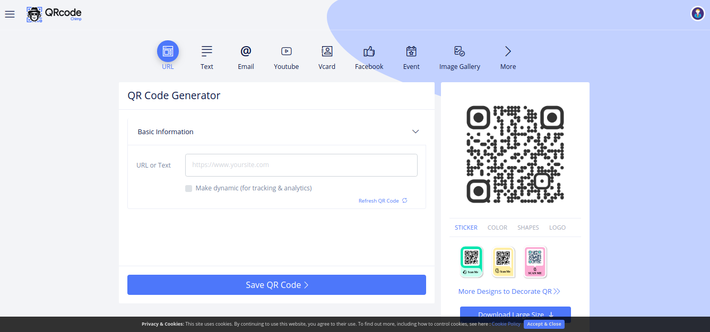Click the user avatar at top right

pos(697,13)
